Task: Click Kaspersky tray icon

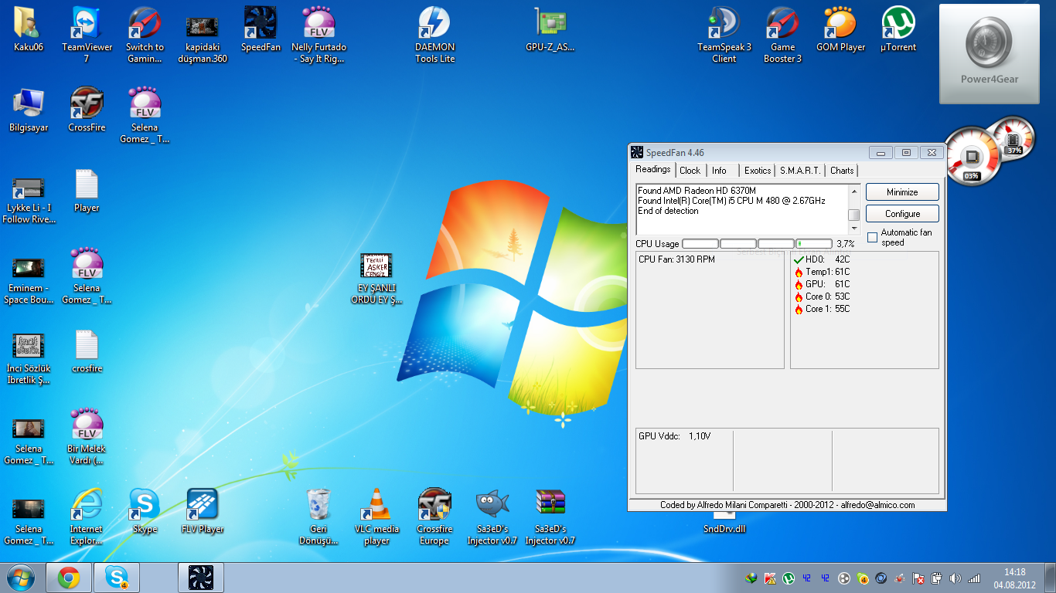Action: pos(770,578)
